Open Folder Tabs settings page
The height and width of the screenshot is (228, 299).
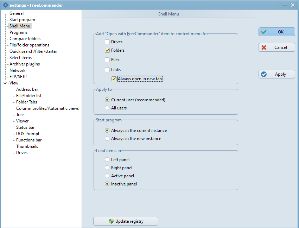point(26,102)
